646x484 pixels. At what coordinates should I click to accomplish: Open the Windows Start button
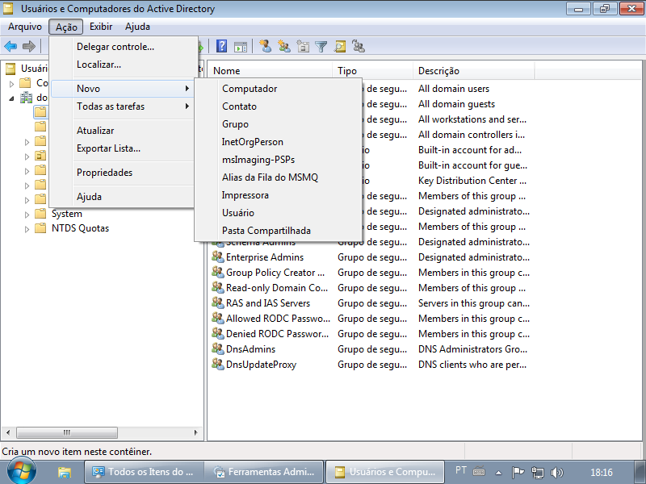[22, 471]
